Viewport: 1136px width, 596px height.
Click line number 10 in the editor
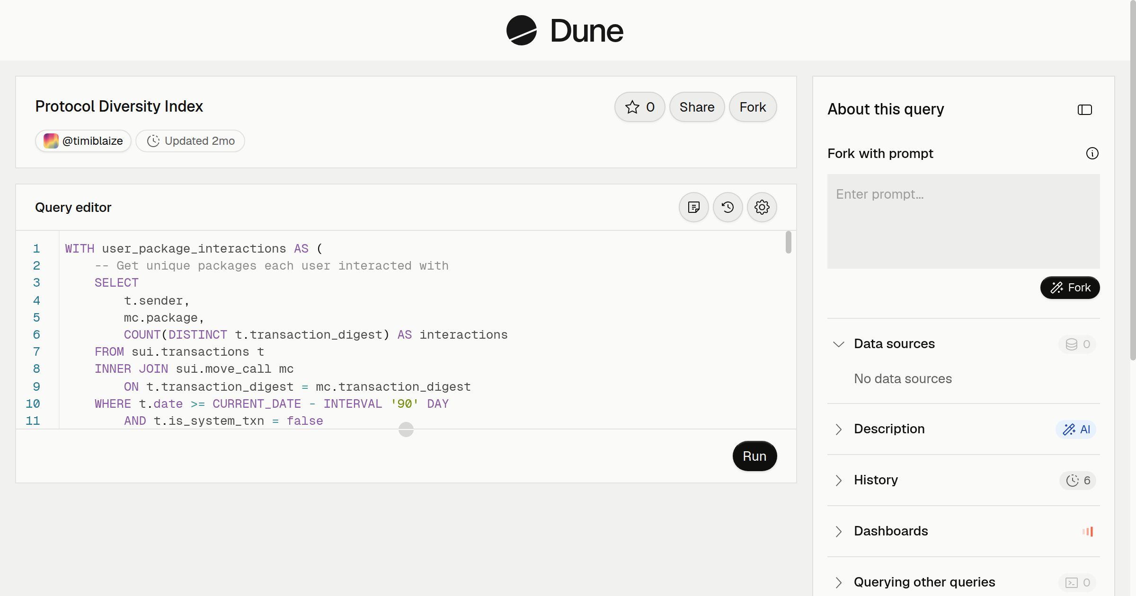33,403
